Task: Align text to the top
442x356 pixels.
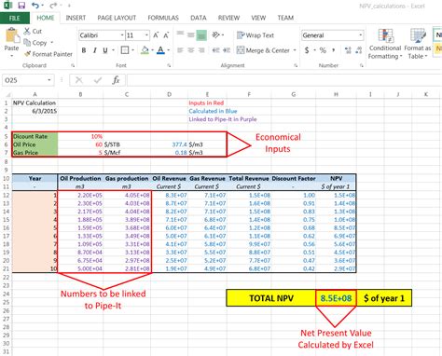Action: tap(180, 34)
